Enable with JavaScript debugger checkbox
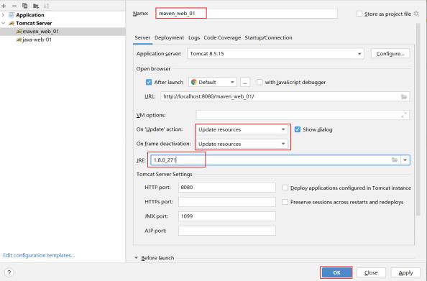The height and width of the screenshot is (281, 427). coord(260,82)
